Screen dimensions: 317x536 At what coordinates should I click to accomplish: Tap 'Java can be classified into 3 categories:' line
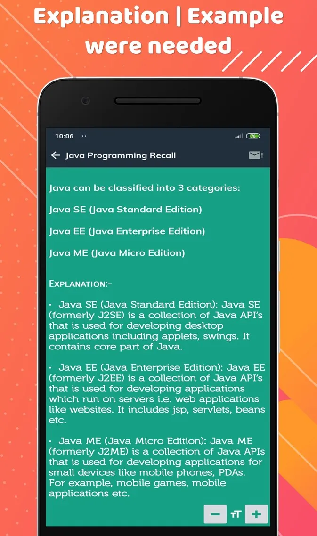tap(144, 188)
